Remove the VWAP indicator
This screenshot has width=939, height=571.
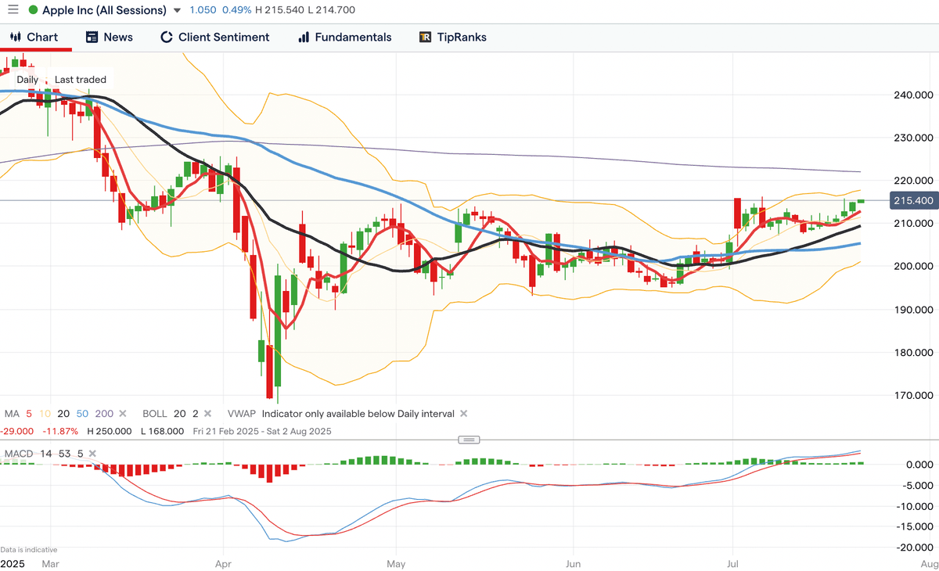click(x=463, y=413)
